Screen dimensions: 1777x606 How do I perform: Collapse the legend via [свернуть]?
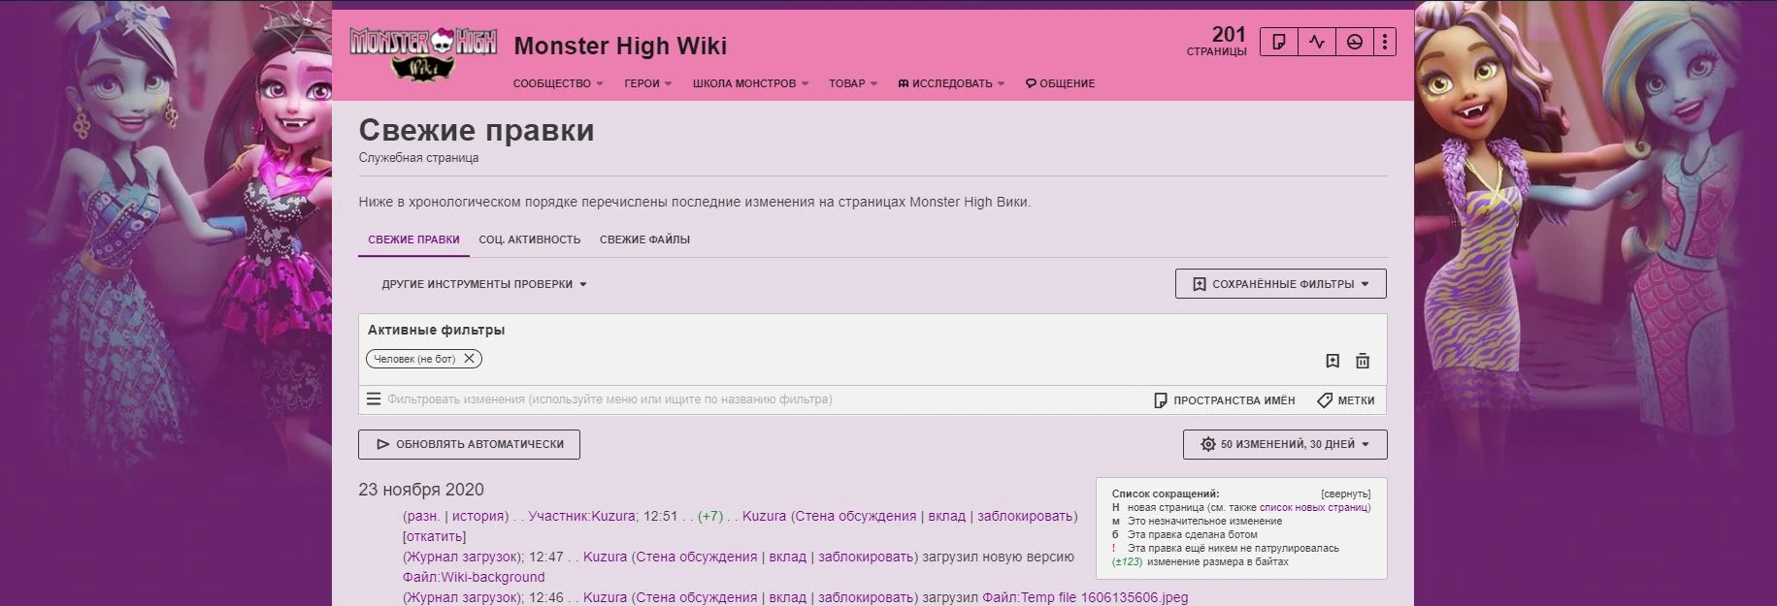1345,494
